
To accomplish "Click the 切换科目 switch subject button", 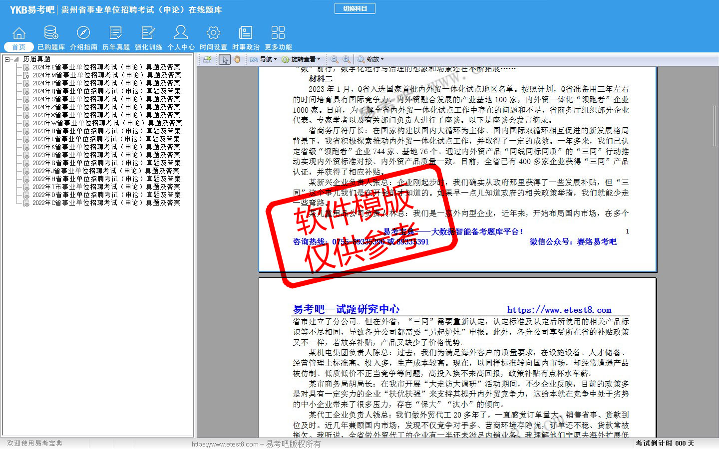I will point(355,8).
